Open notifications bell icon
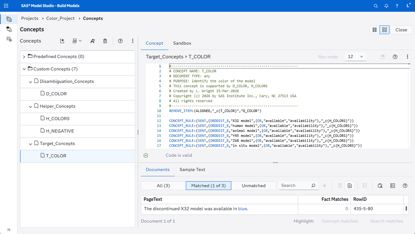The image size is (415, 234). pyautogui.click(x=386, y=6)
